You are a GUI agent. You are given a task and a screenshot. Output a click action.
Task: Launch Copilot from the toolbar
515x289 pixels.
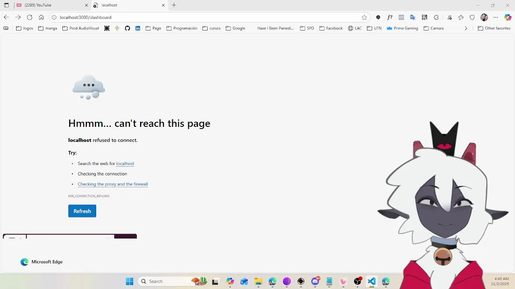(508, 17)
